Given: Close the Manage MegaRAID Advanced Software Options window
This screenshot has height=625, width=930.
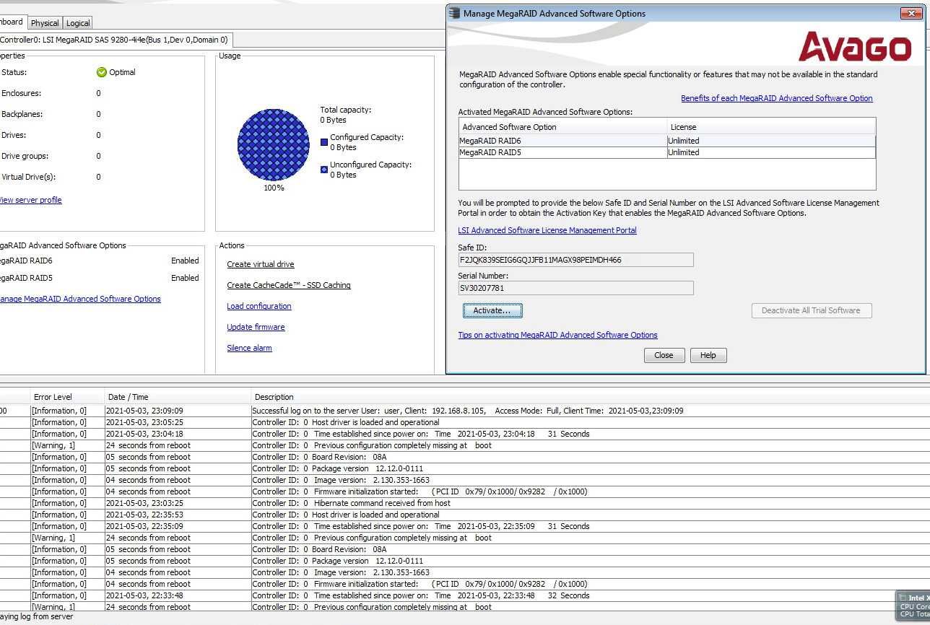Looking at the screenshot, I should pyautogui.click(x=910, y=13).
